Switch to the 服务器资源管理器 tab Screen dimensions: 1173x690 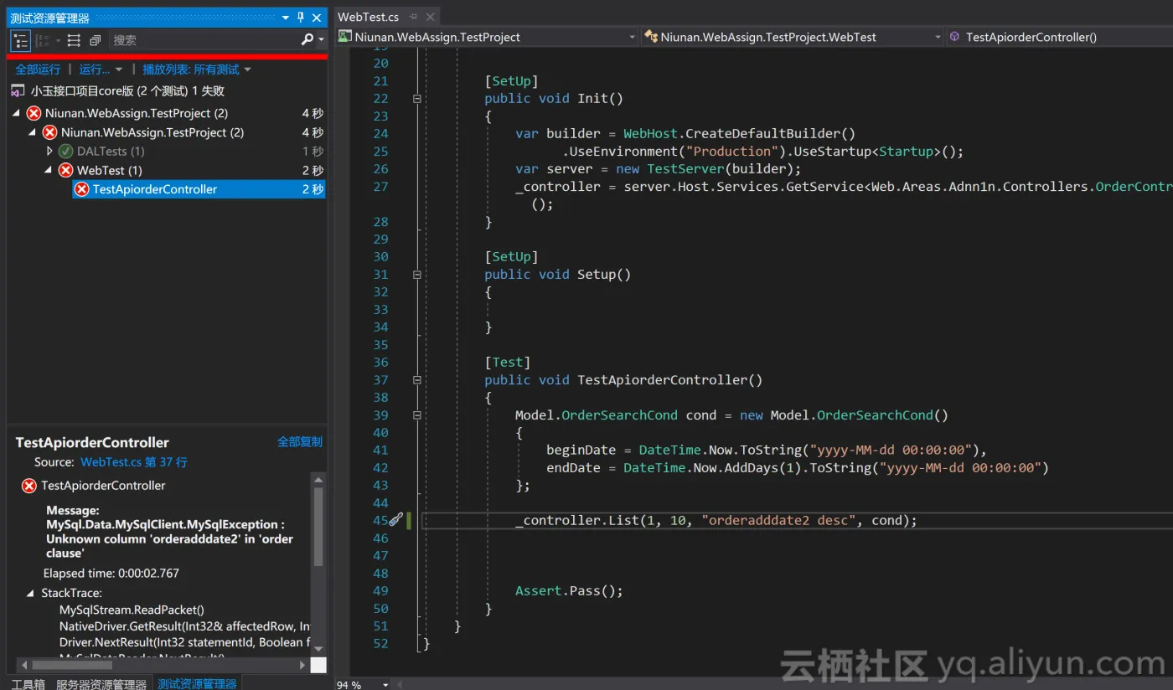[101, 683]
